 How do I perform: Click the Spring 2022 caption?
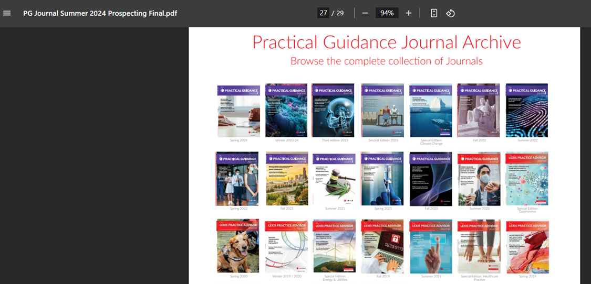coord(238,208)
